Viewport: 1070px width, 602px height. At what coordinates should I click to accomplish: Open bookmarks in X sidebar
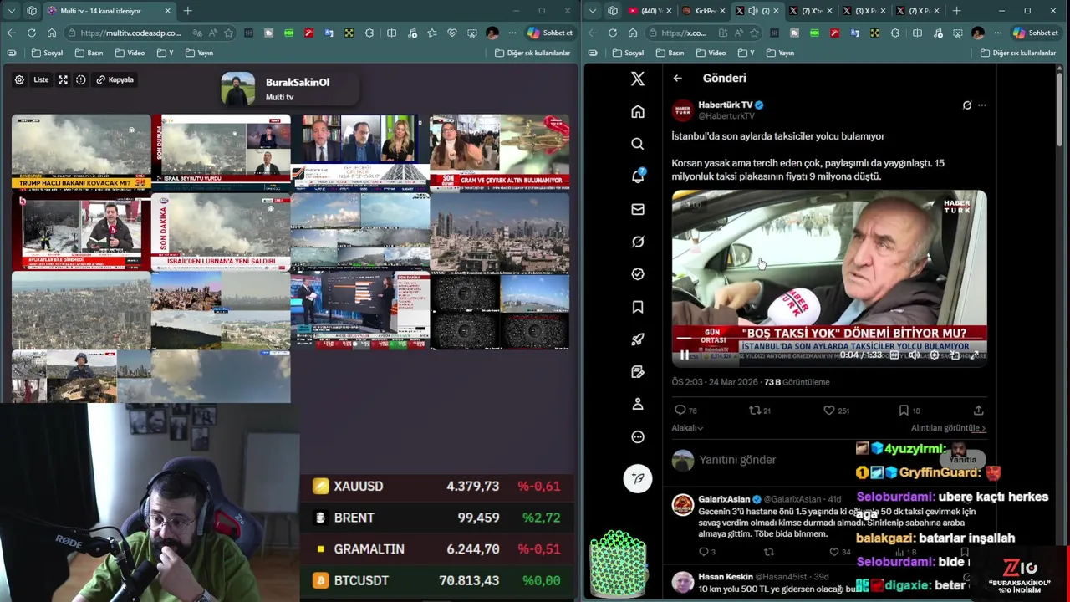[638, 307]
